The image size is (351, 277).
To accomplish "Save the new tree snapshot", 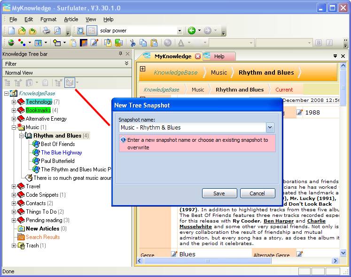I will [x=219, y=193].
